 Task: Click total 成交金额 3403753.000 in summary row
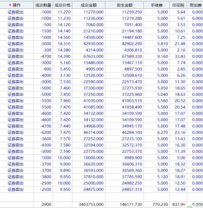tap(91, 204)
